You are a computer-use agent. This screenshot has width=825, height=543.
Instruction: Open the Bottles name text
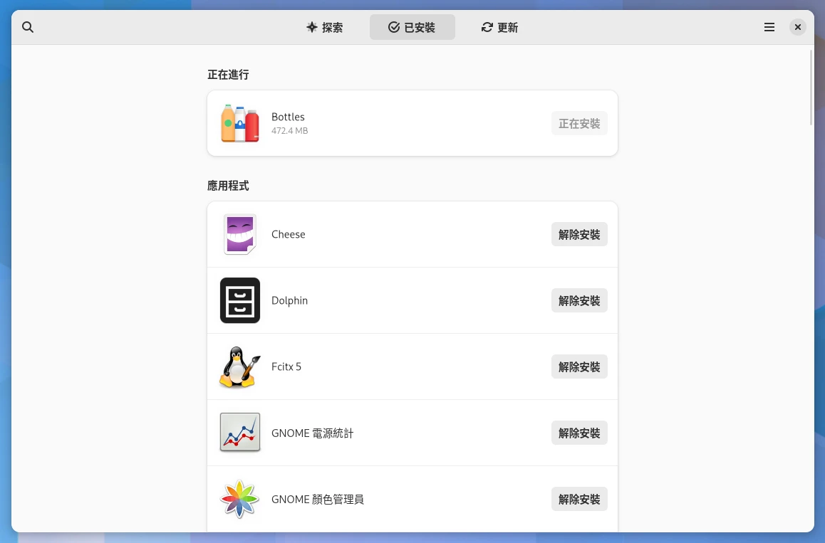[x=288, y=117]
